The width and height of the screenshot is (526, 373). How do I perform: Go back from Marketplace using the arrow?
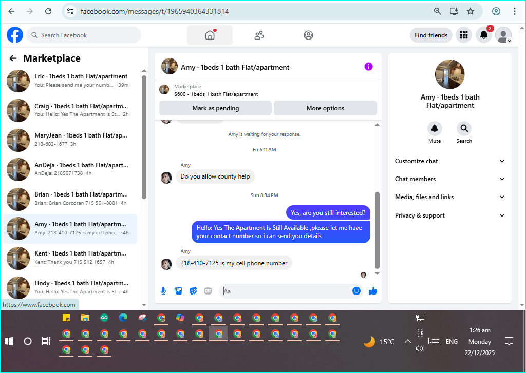(13, 58)
